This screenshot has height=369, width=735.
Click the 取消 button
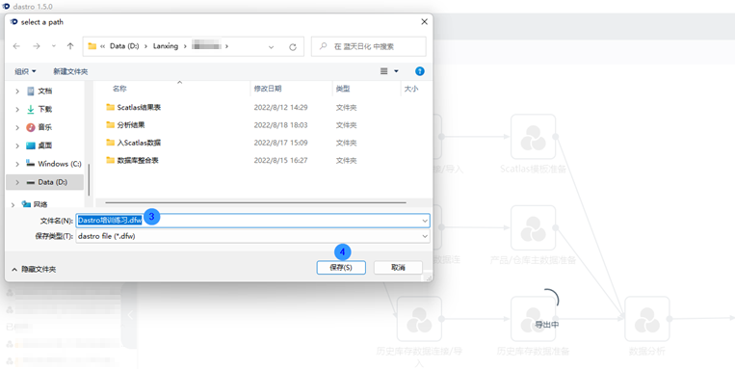point(398,267)
